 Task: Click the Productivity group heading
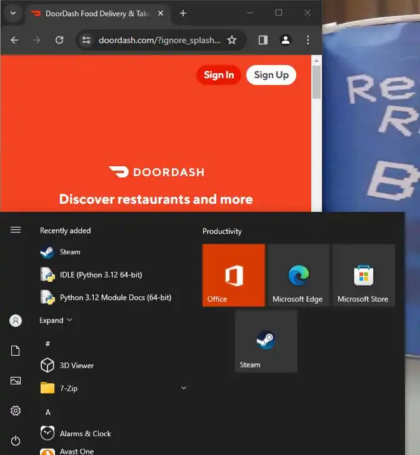pyautogui.click(x=222, y=231)
